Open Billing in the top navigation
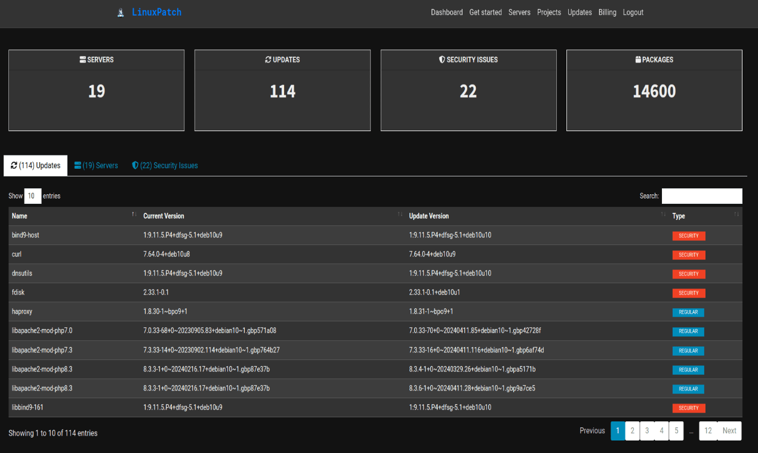Screen dimensions: 758x453 [608, 13]
